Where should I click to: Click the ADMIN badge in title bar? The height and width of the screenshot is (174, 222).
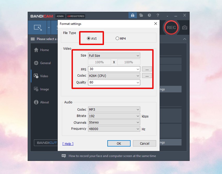[x=60, y=16]
